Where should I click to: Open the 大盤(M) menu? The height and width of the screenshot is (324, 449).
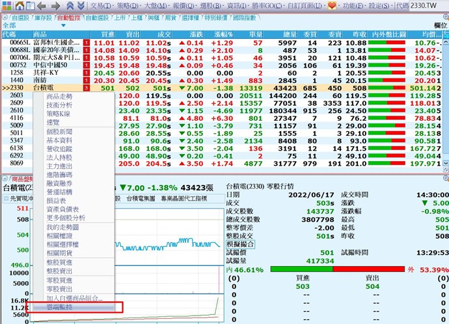tap(156, 6)
